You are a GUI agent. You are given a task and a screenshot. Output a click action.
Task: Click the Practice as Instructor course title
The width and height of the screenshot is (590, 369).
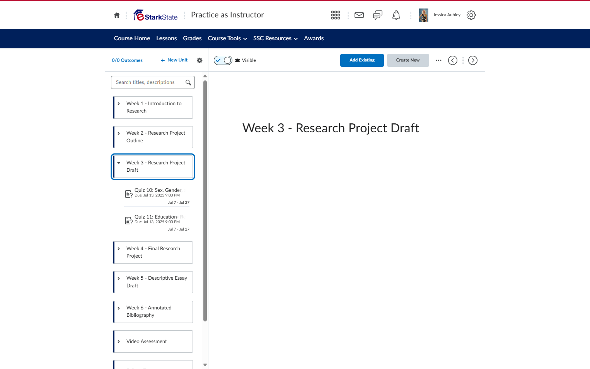click(227, 15)
